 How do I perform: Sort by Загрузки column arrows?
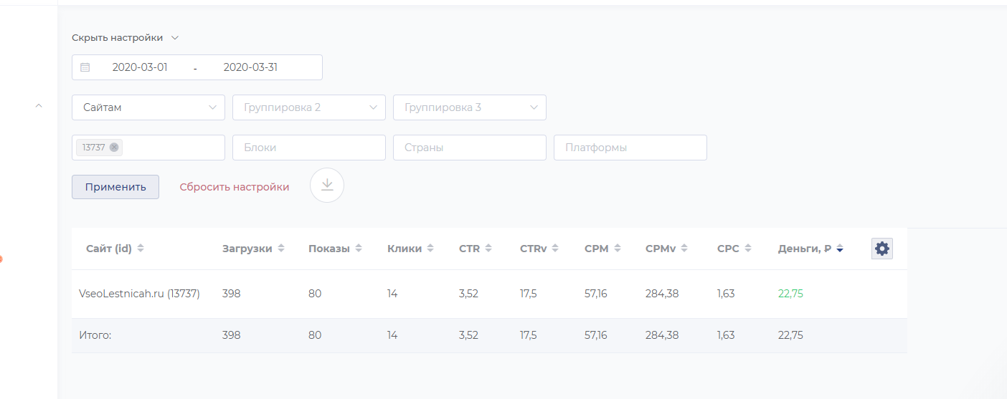point(281,249)
